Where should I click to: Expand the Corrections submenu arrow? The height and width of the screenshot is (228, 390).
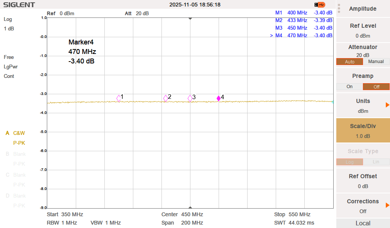click(387, 205)
